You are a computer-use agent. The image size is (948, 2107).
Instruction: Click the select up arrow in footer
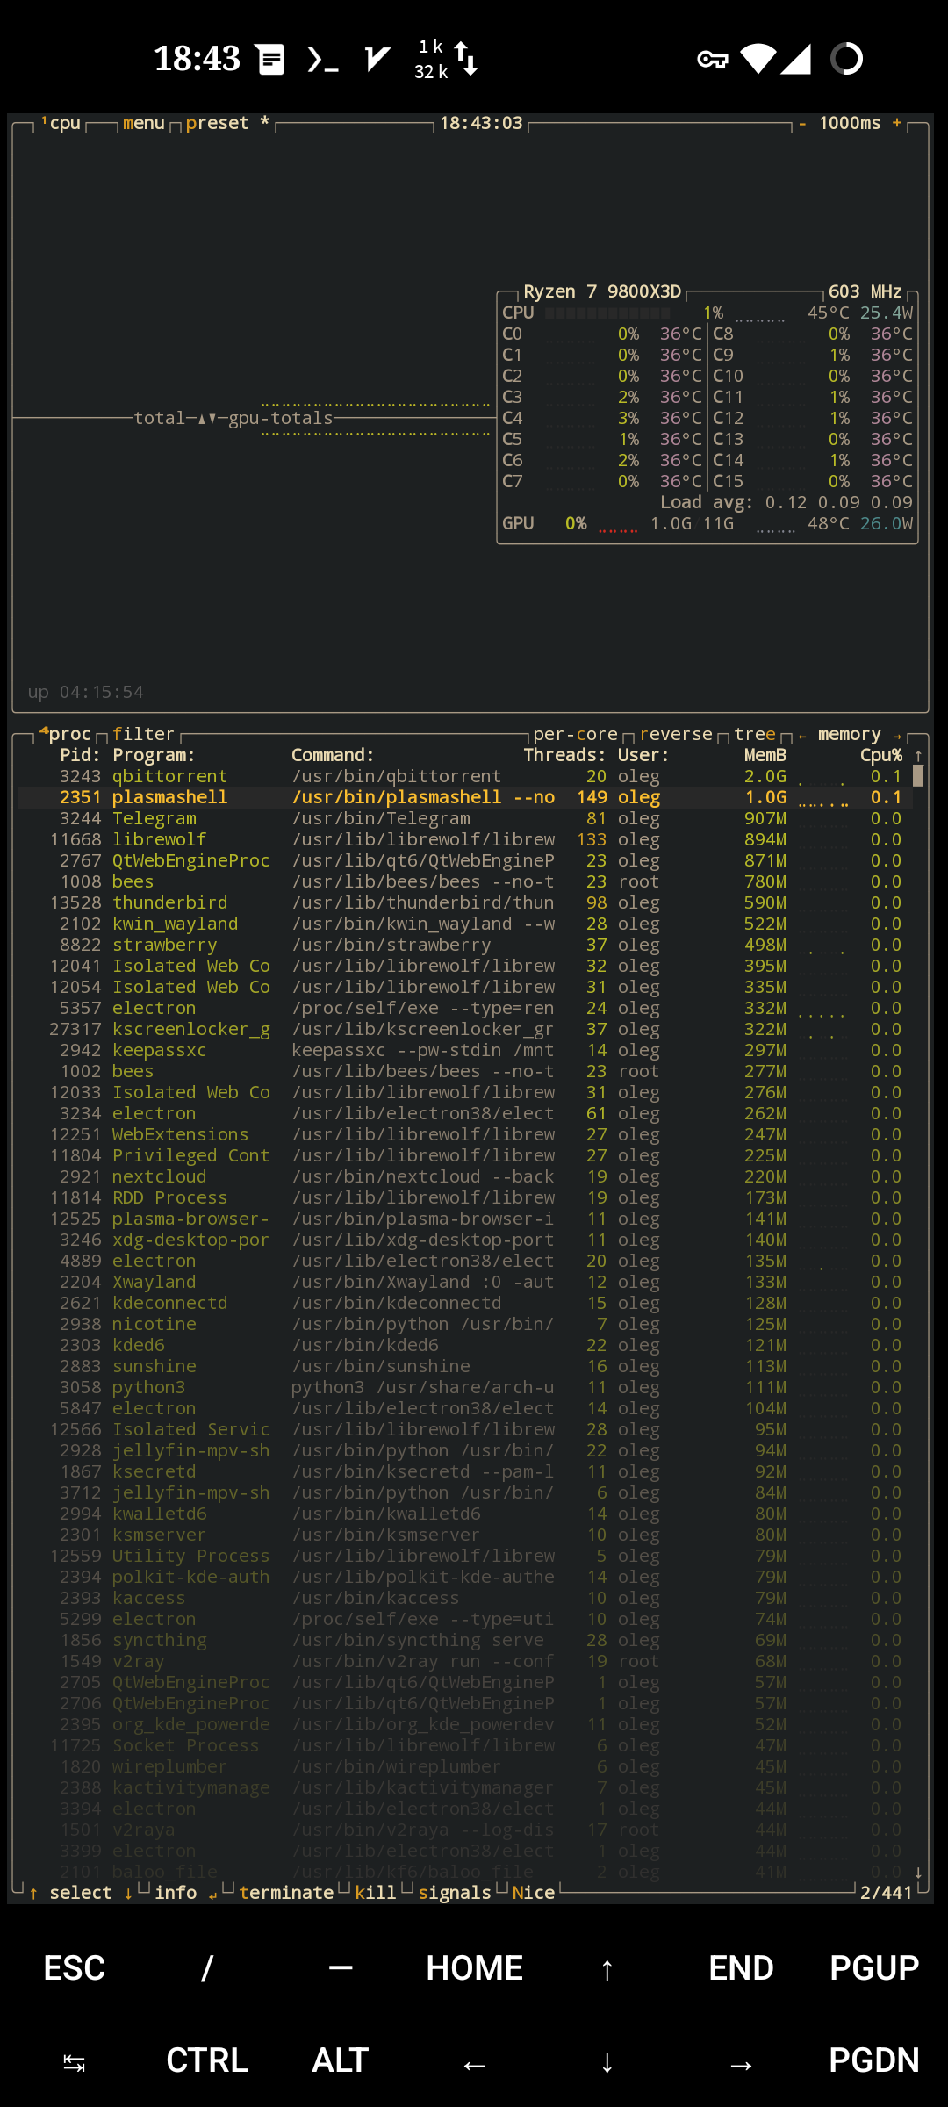pyautogui.click(x=33, y=1894)
